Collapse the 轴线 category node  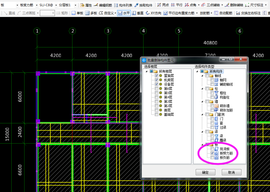point(202,76)
